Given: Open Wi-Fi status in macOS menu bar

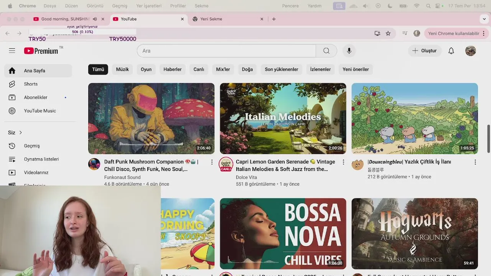Looking at the screenshot, I should tap(417, 6).
